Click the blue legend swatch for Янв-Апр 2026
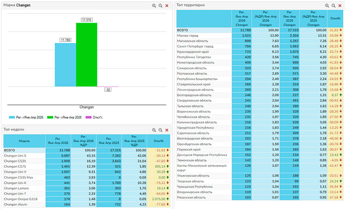 12,117
